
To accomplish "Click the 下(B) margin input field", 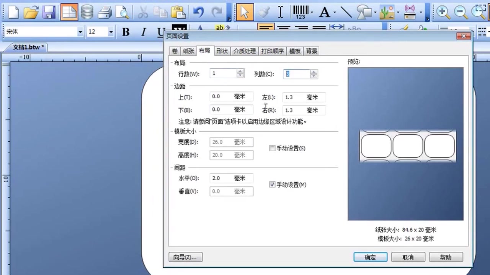I will click(x=231, y=110).
